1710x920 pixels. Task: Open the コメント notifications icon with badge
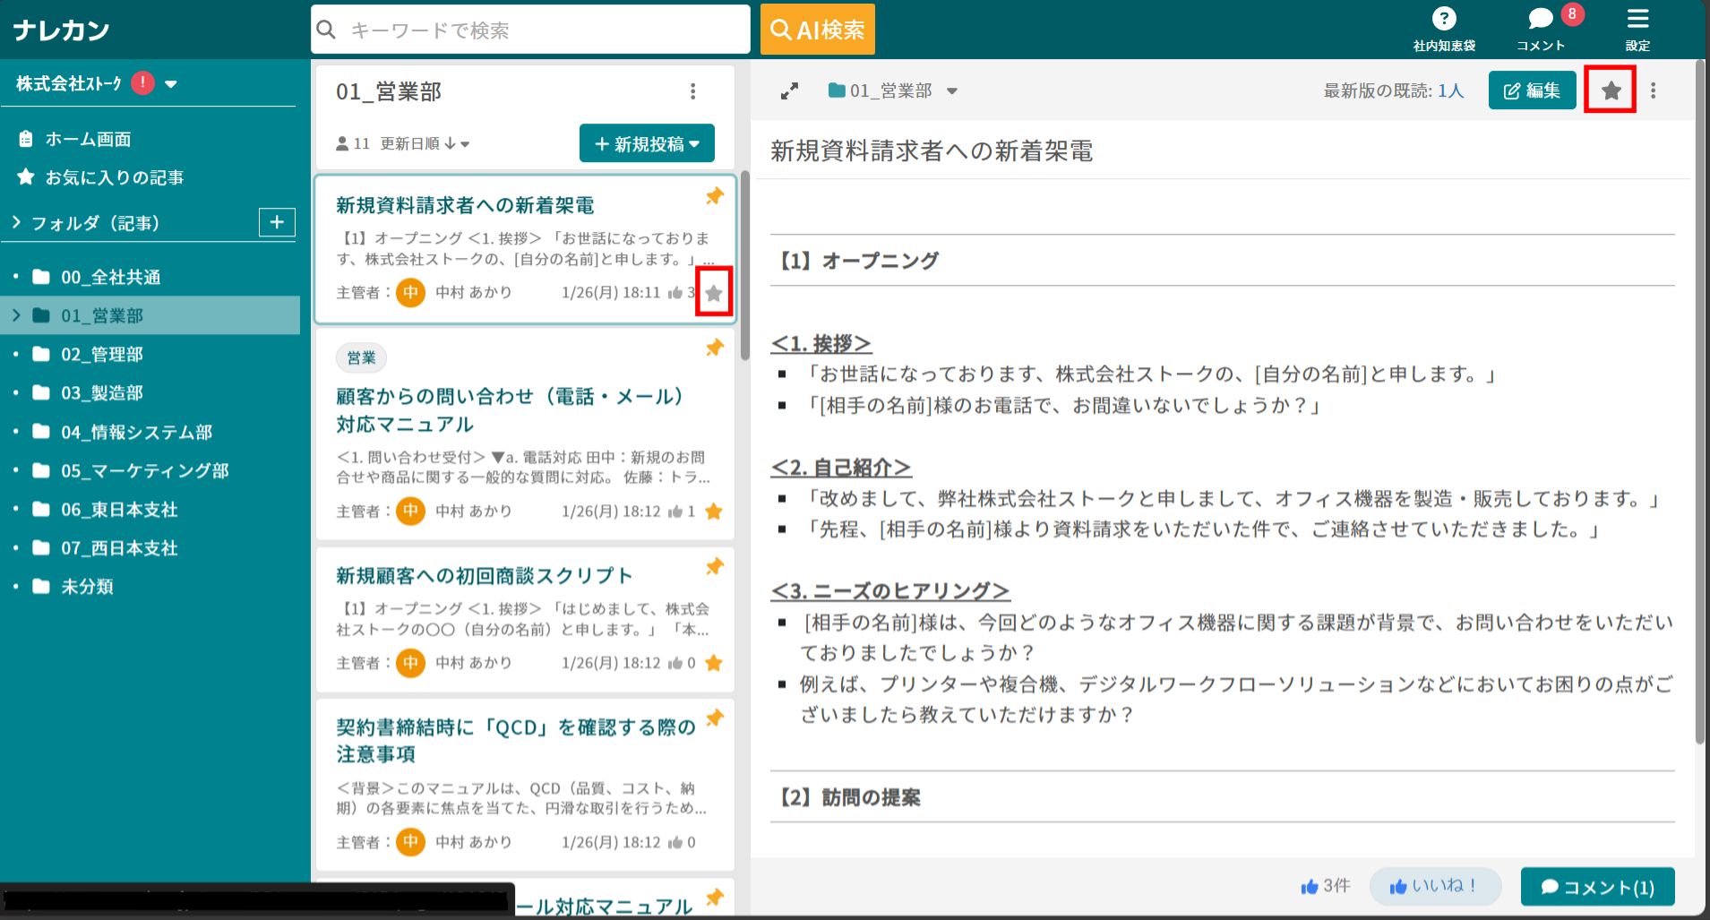pos(1540,18)
